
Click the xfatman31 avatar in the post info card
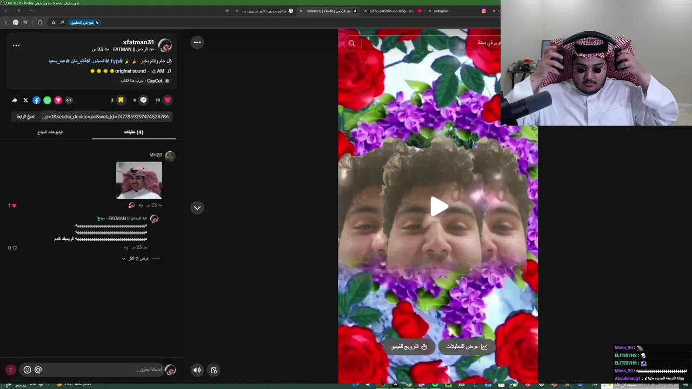tap(165, 45)
